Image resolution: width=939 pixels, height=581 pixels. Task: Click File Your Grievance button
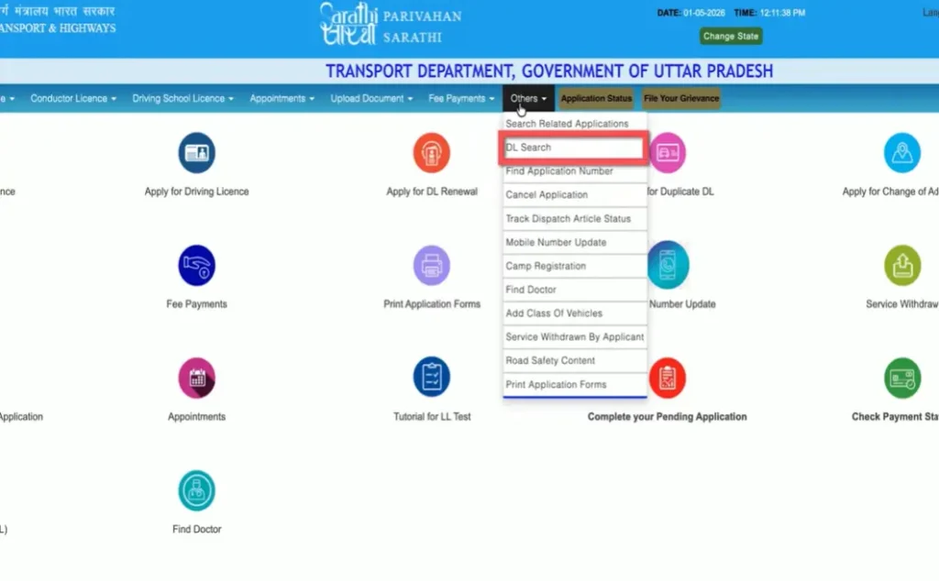point(681,98)
